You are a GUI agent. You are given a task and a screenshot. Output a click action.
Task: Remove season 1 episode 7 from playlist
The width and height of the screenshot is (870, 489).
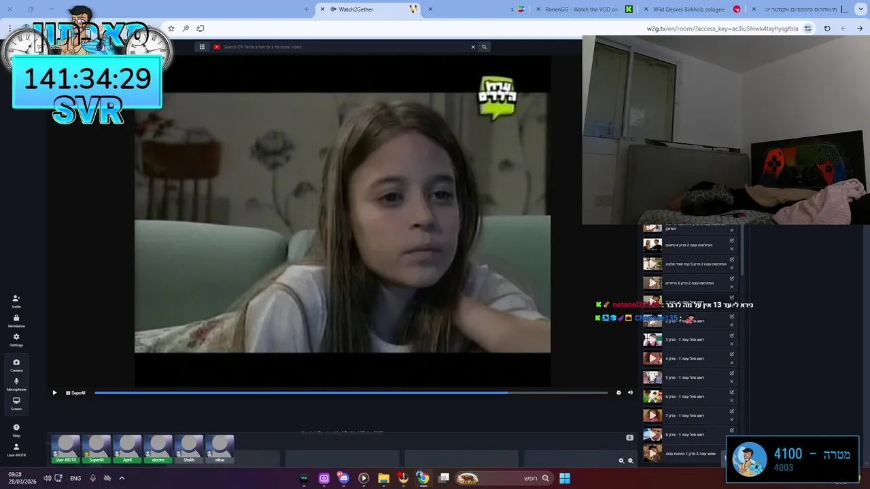click(732, 420)
